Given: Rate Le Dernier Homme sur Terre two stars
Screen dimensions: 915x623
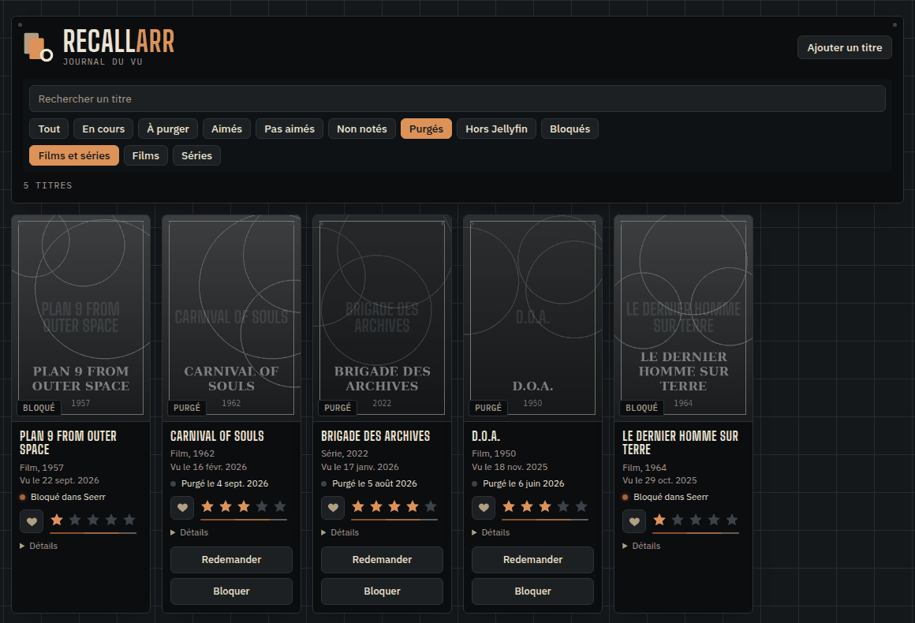Looking at the screenshot, I should point(678,520).
